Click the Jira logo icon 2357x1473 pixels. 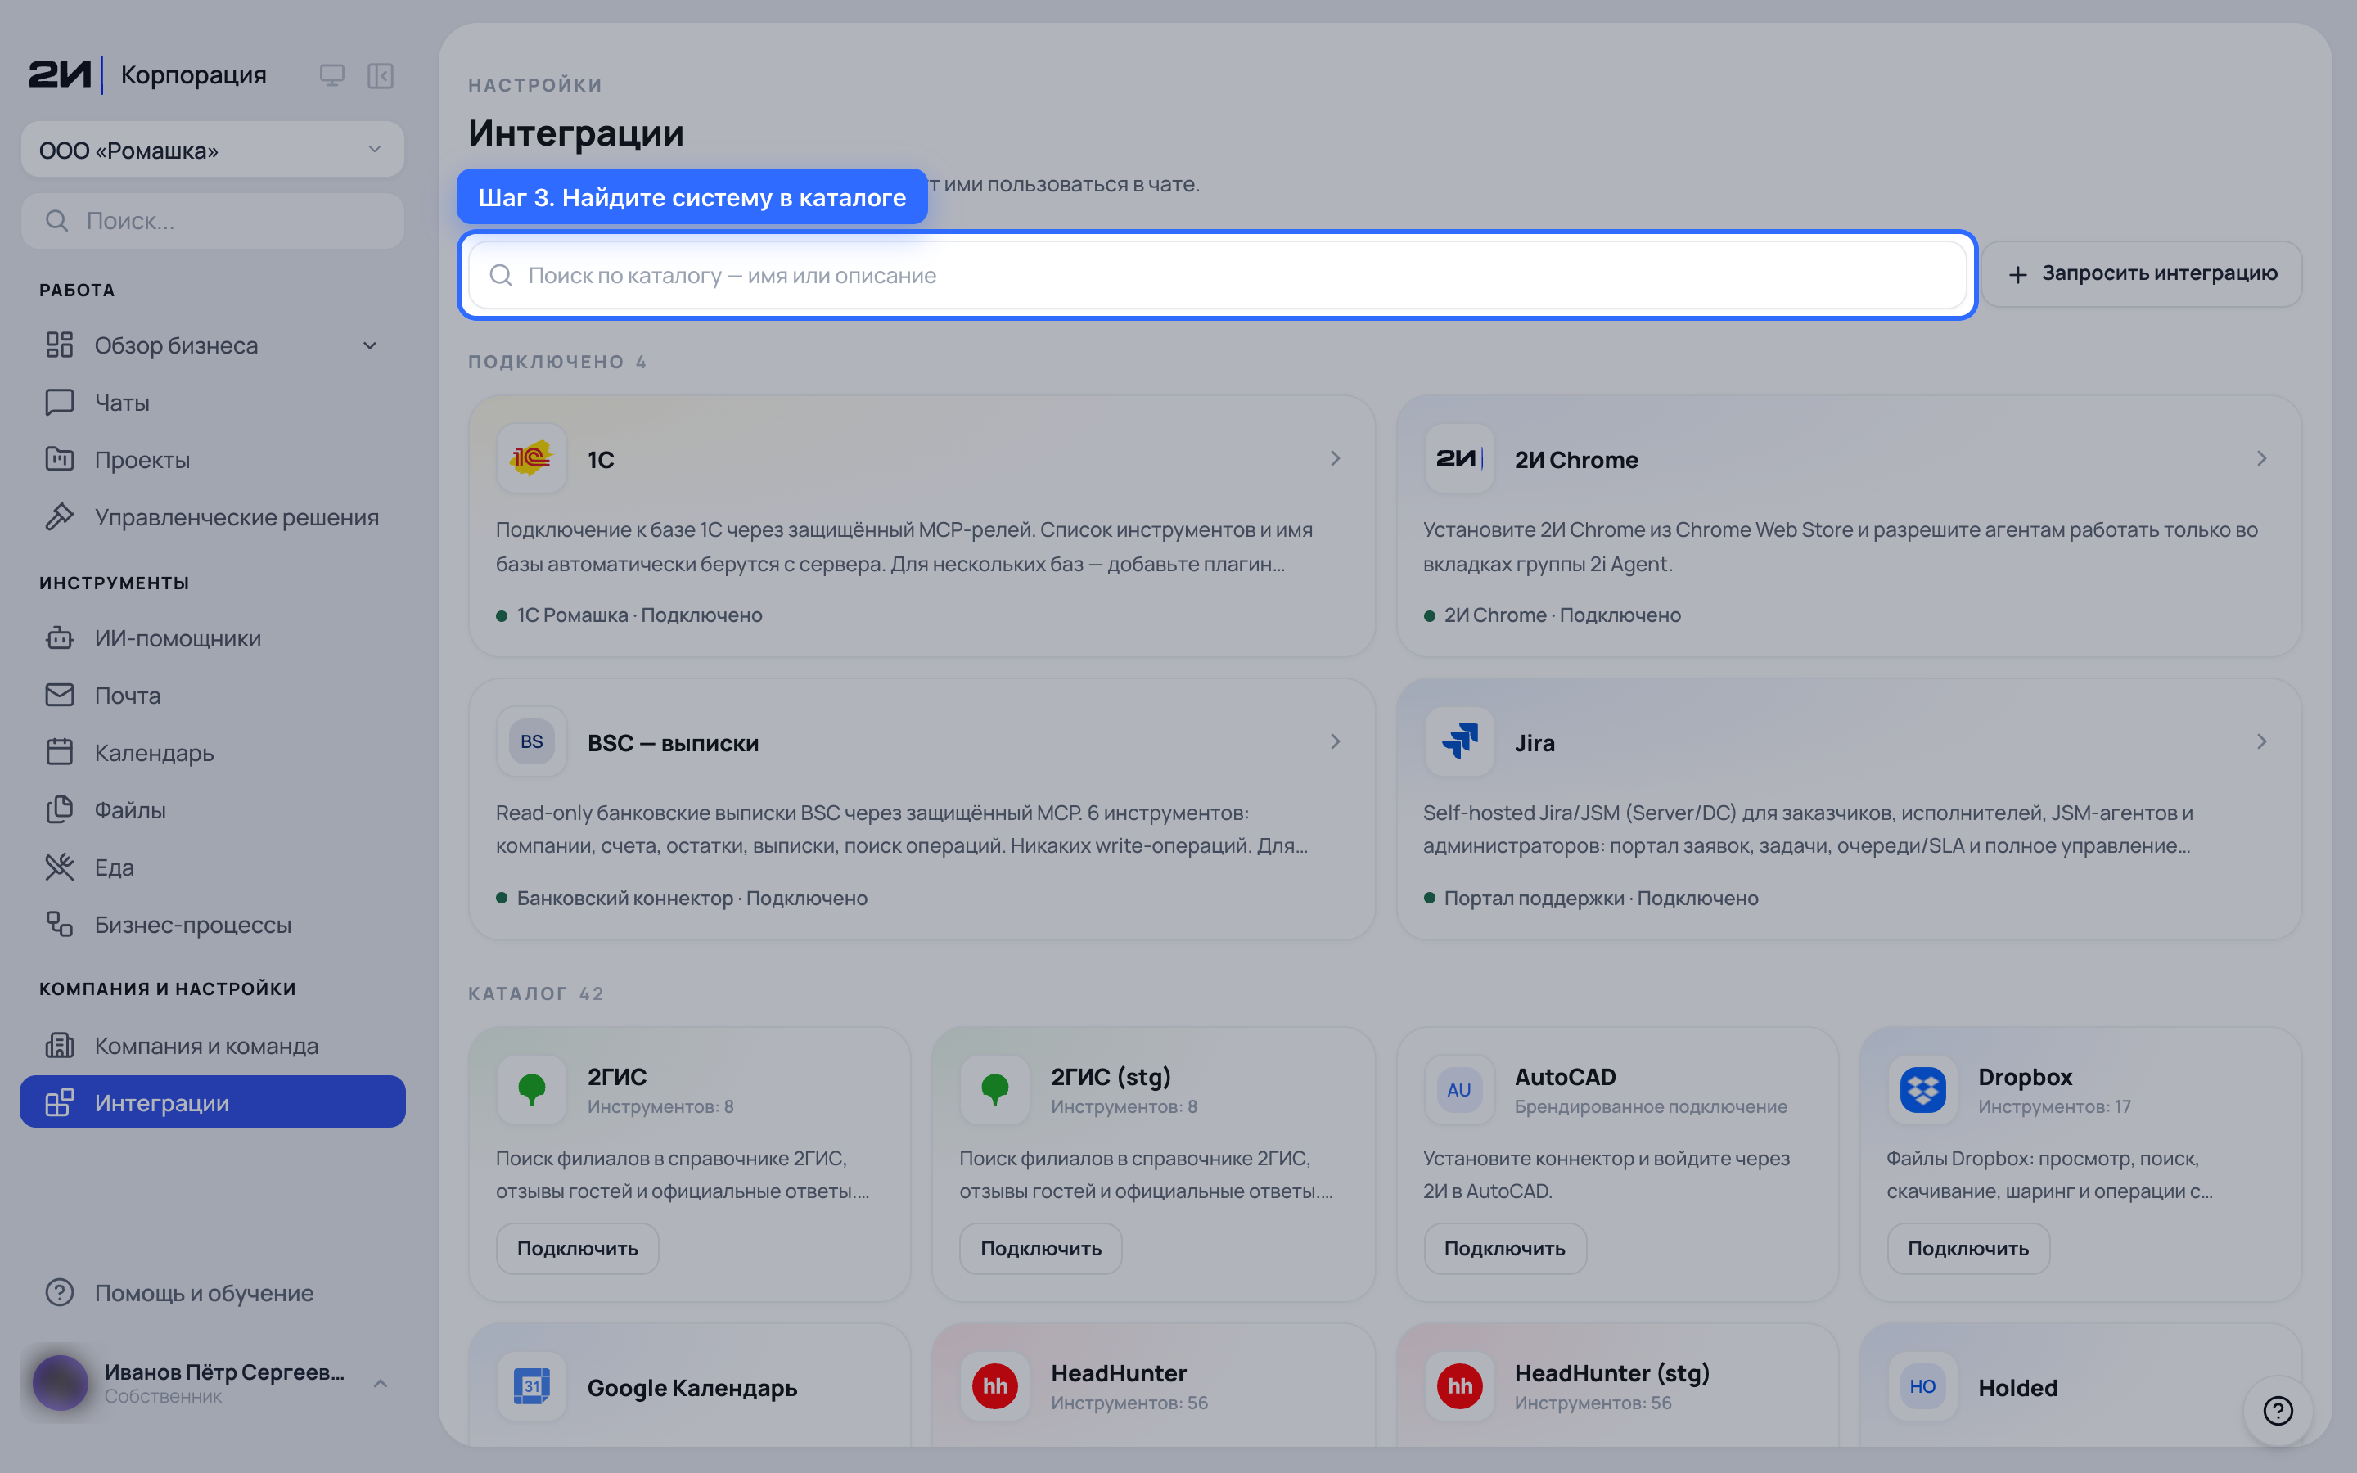click(1459, 741)
